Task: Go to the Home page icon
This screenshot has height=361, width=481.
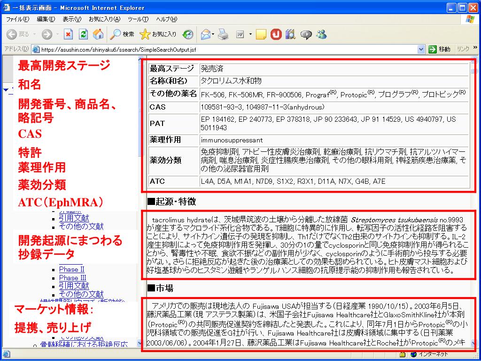Action: (x=98, y=34)
